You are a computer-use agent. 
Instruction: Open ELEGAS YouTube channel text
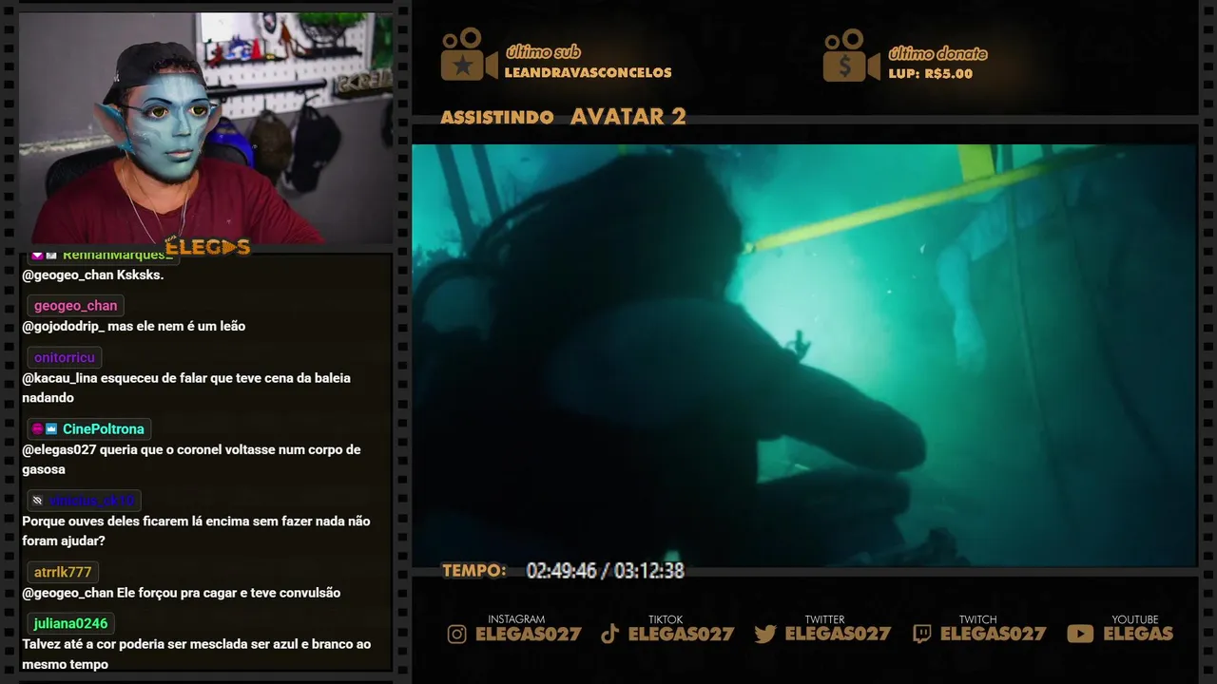[x=1138, y=635]
